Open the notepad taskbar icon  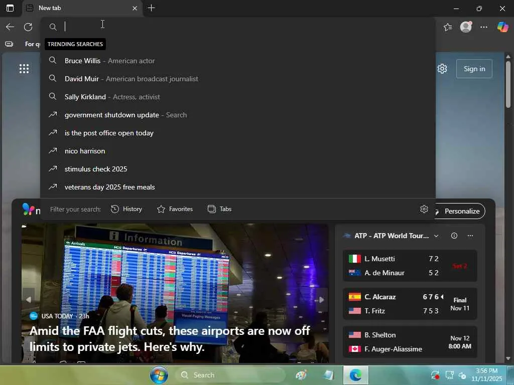coord(328,375)
